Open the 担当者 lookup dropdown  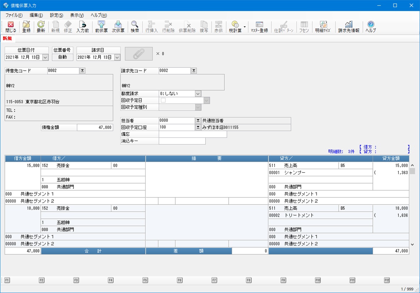[x=198, y=121]
